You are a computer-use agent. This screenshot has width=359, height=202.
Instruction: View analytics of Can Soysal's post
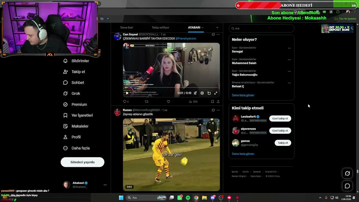click(193, 102)
